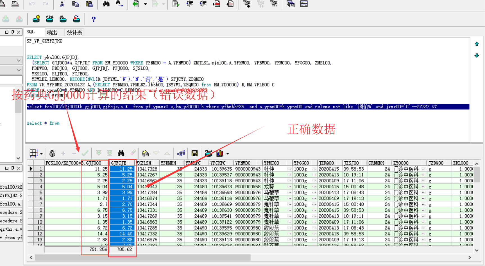Toggle the pin icon on the upper left panel
The image size is (485, 266).
click(x=13, y=32)
